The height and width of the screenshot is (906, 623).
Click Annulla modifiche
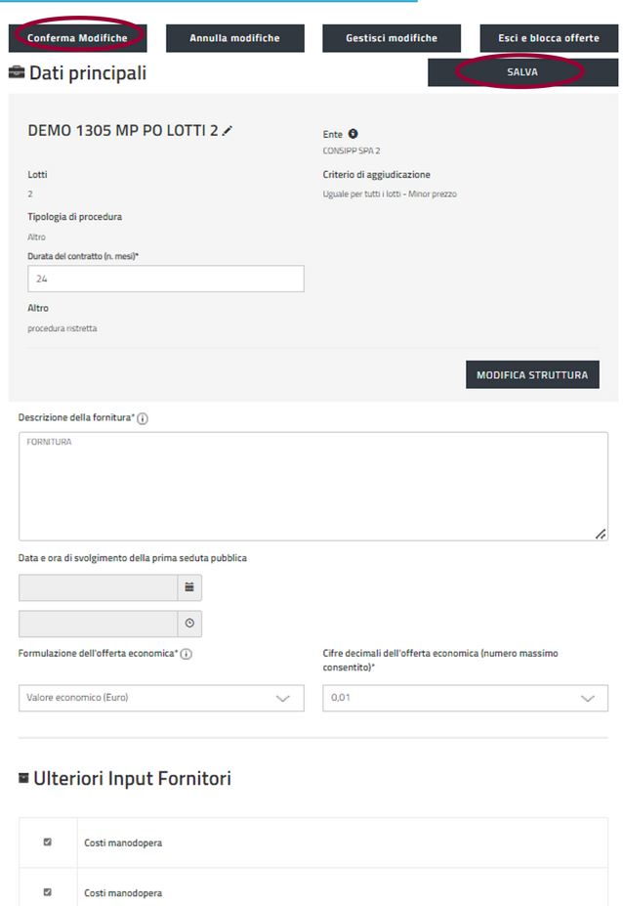(234, 38)
